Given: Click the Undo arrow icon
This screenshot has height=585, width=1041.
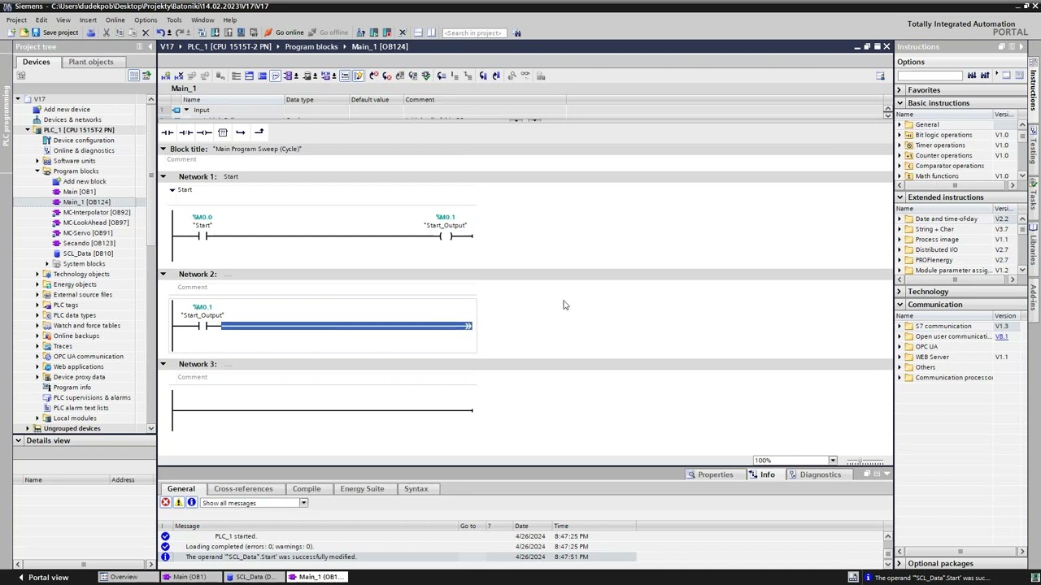Looking at the screenshot, I should (x=160, y=32).
